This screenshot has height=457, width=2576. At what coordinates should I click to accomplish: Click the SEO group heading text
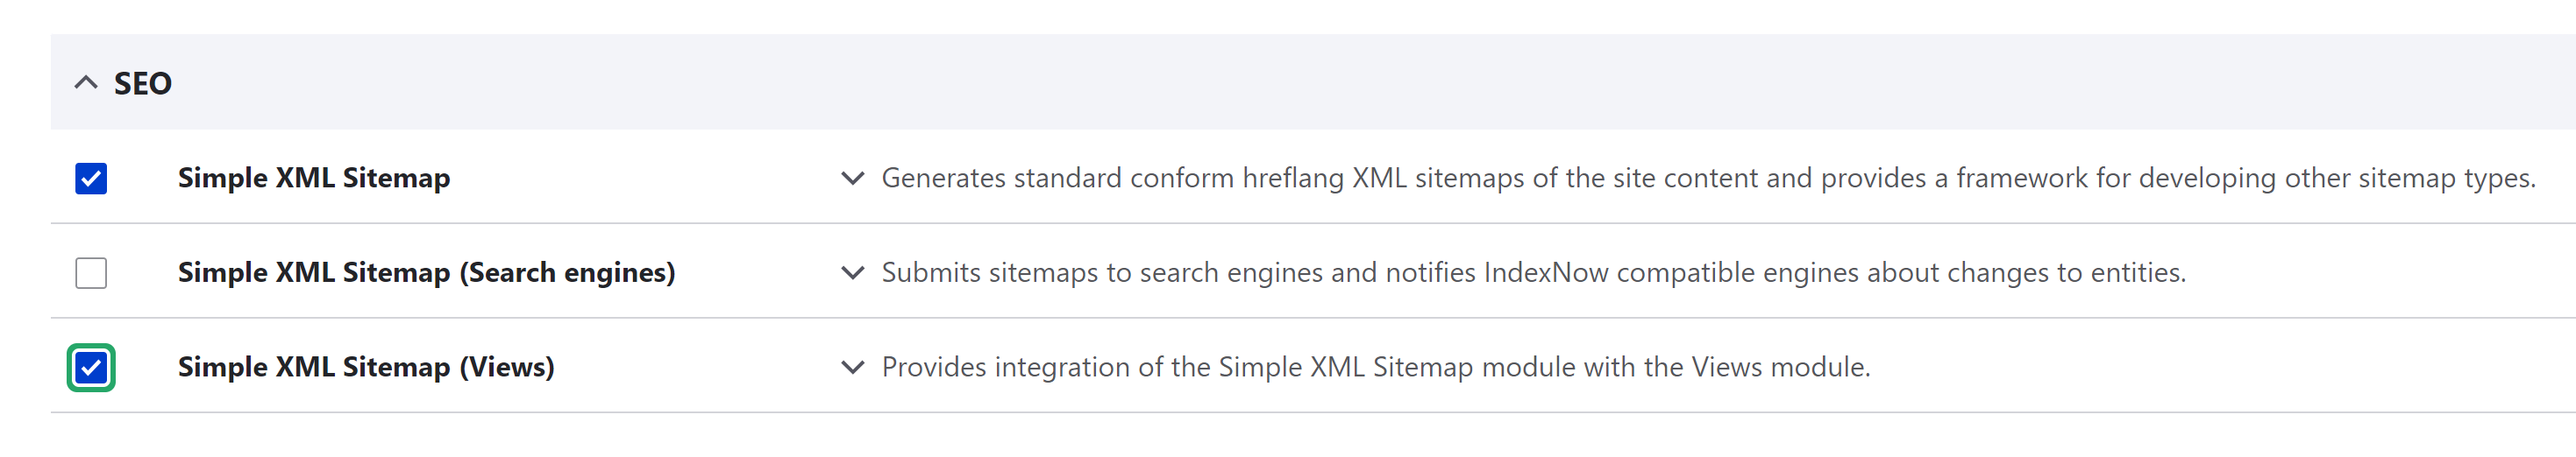[143, 83]
